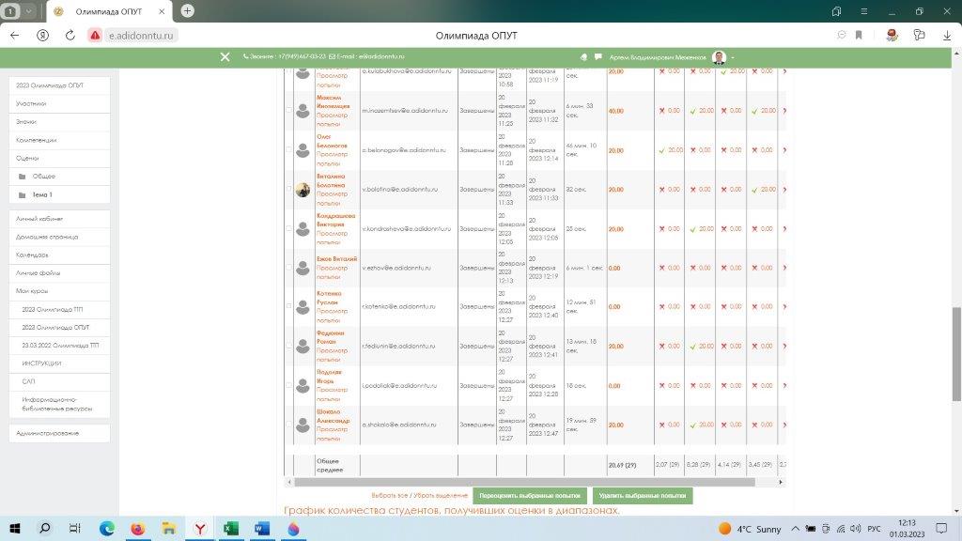Click Виталина Болотина's profile photo

(x=303, y=190)
